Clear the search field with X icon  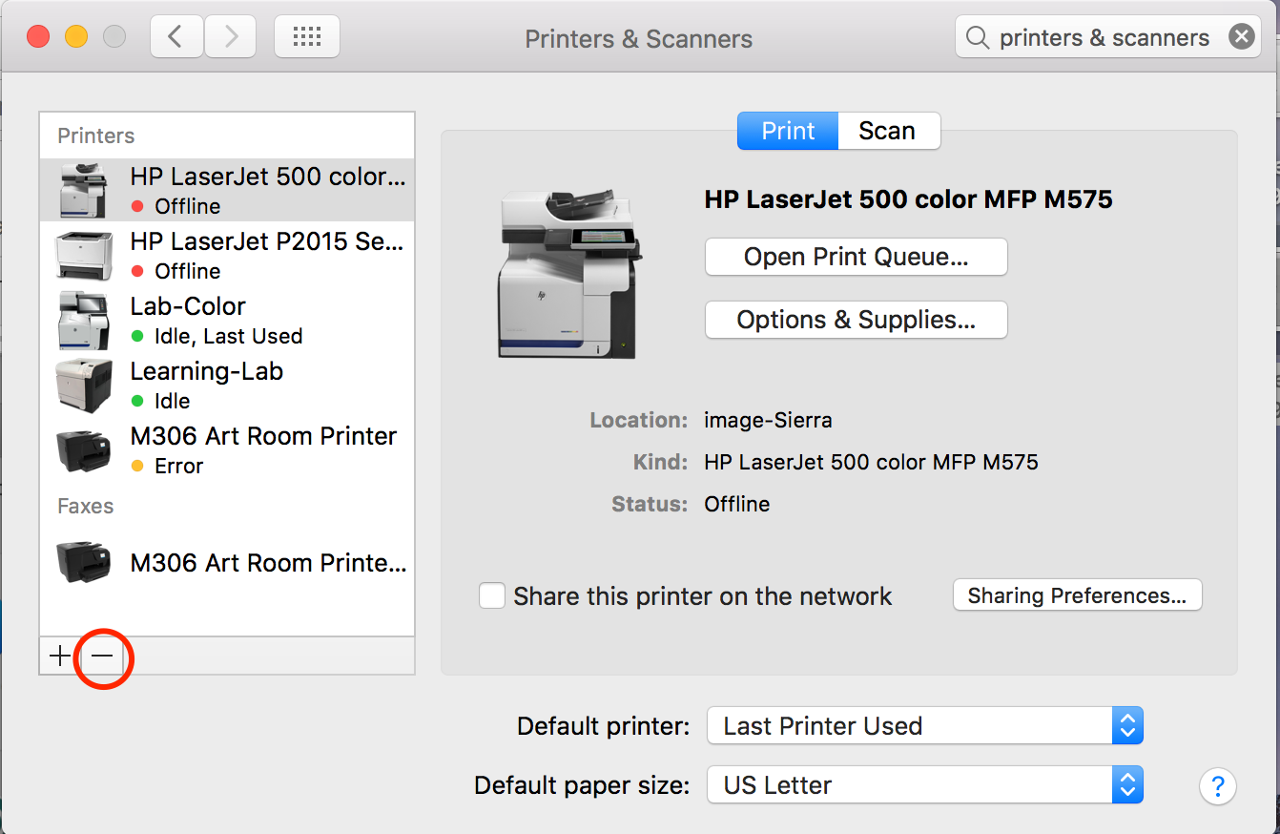(1241, 37)
